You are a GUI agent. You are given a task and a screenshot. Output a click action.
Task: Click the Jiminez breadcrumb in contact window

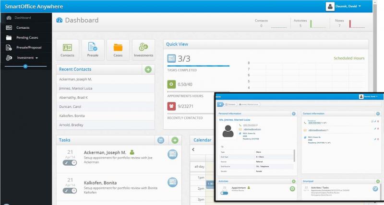click(x=249, y=104)
